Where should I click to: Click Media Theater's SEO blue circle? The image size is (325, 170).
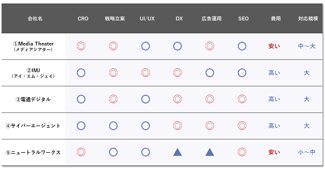coord(242,46)
